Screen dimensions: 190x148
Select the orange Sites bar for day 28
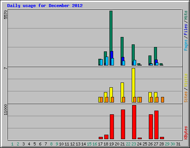(x=163, y=100)
